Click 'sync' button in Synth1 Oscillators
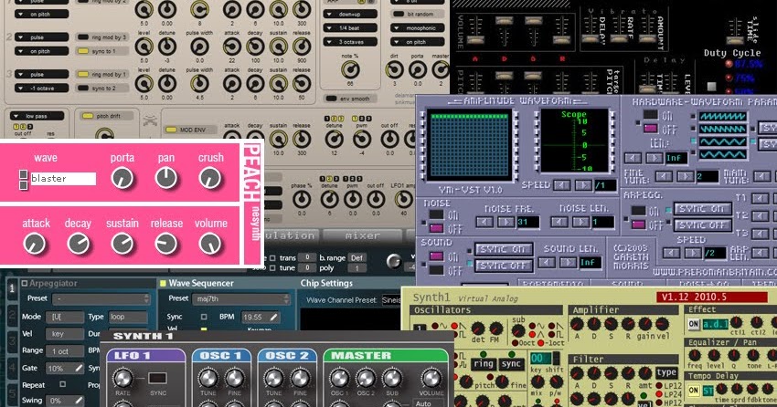777x407 pixels. tap(510, 364)
